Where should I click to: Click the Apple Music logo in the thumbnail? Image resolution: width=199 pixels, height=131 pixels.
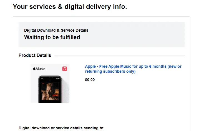39,69
